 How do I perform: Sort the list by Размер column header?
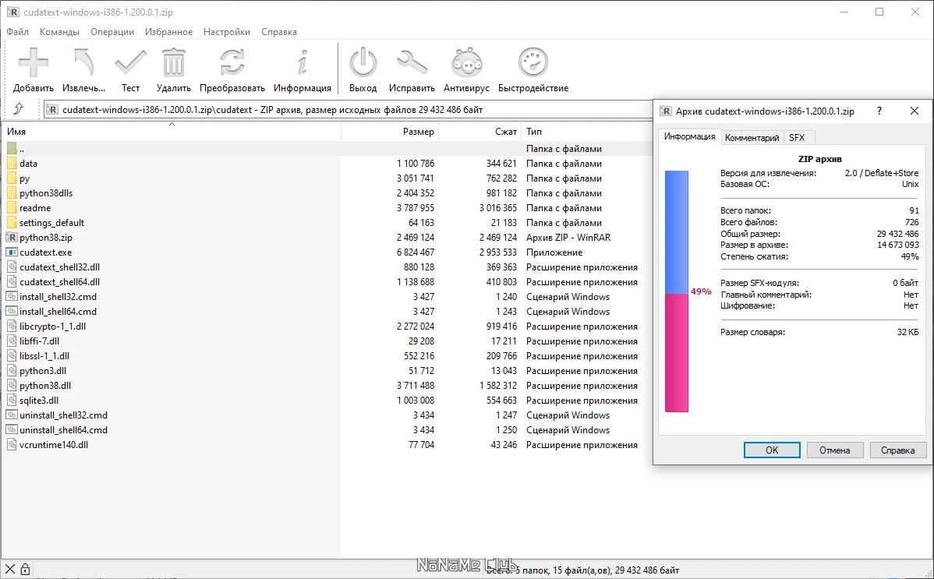(390, 131)
